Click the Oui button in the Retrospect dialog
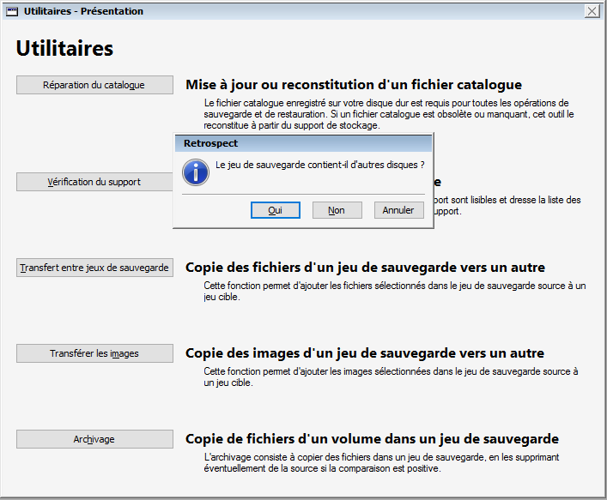The image size is (607, 500). point(276,210)
